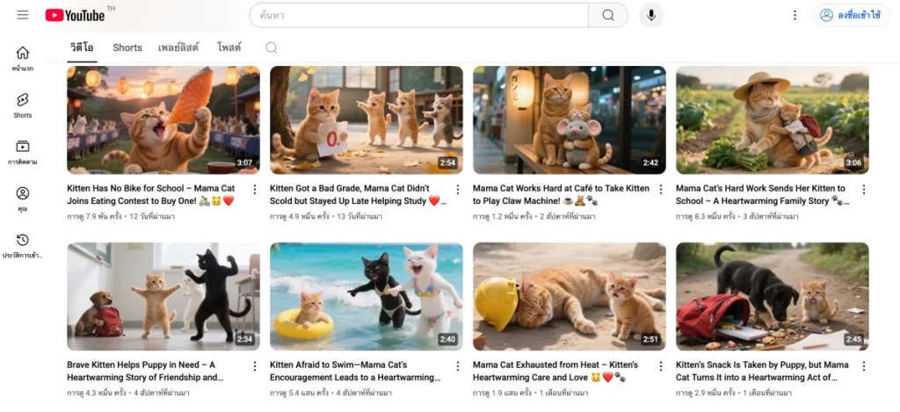The height and width of the screenshot is (412, 900).
Task: Open watch history in the sidebar
Action: click(23, 245)
